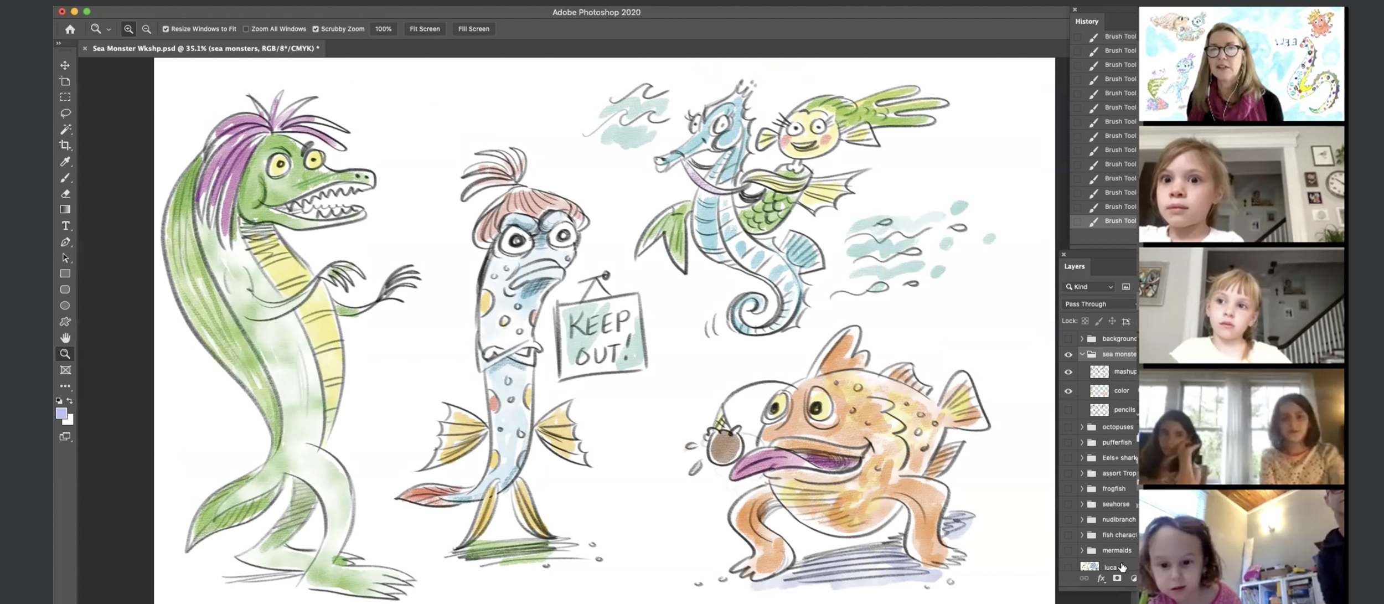Select the Magic Wand tool
The image size is (1384, 604).
pos(65,129)
